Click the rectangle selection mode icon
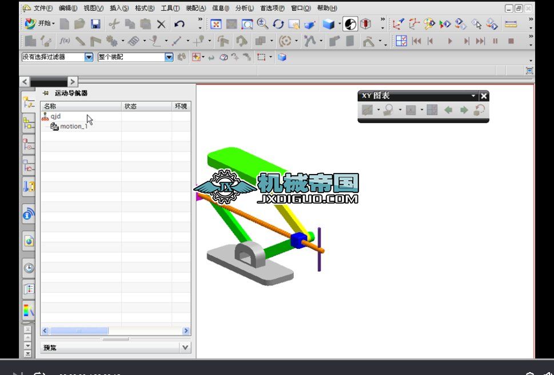This screenshot has width=554, height=375. click(x=261, y=57)
